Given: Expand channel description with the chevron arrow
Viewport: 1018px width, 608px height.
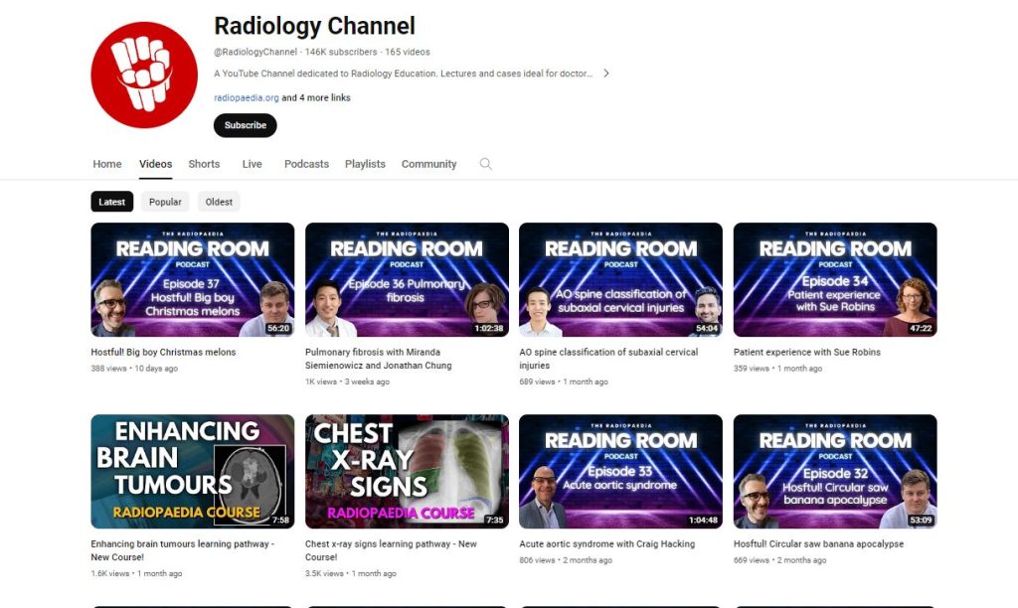Looking at the screenshot, I should pyautogui.click(x=606, y=74).
